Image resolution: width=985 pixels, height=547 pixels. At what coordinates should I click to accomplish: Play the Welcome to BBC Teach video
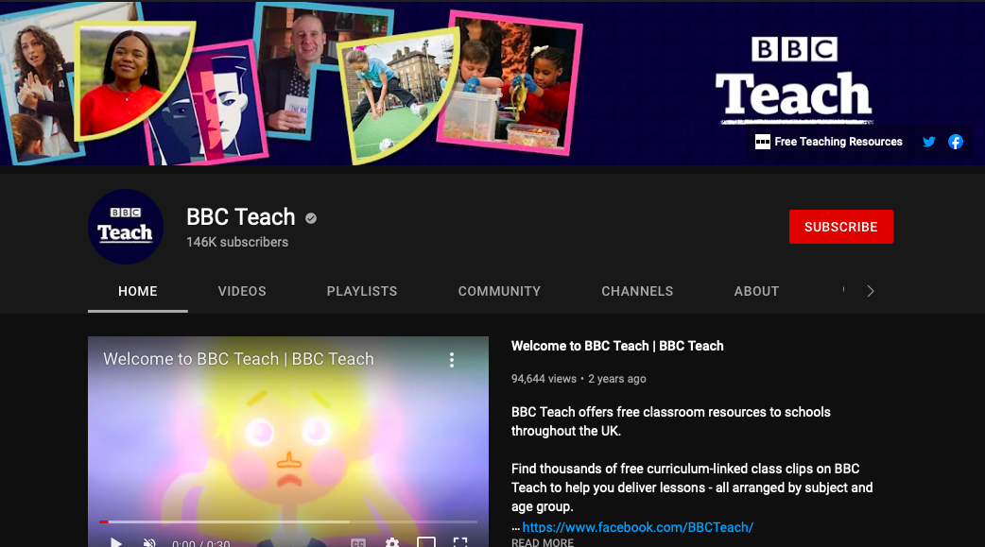coord(116,542)
